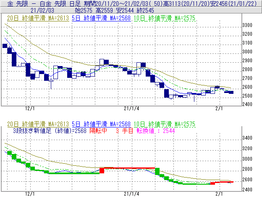Viewport: 262px width, 199px height.
Task: Click the opening value 始2575
Action: click(x=84, y=11)
